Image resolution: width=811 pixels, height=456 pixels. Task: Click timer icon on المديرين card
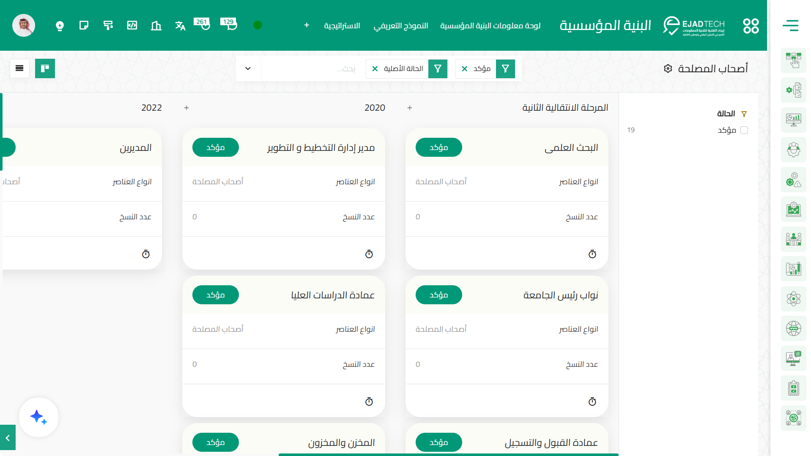point(146,254)
